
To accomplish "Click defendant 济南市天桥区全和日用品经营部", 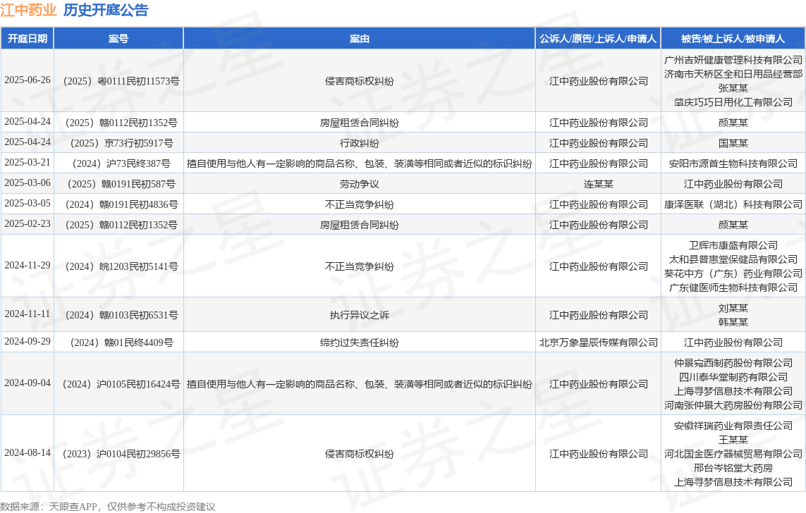I will click(733, 74).
